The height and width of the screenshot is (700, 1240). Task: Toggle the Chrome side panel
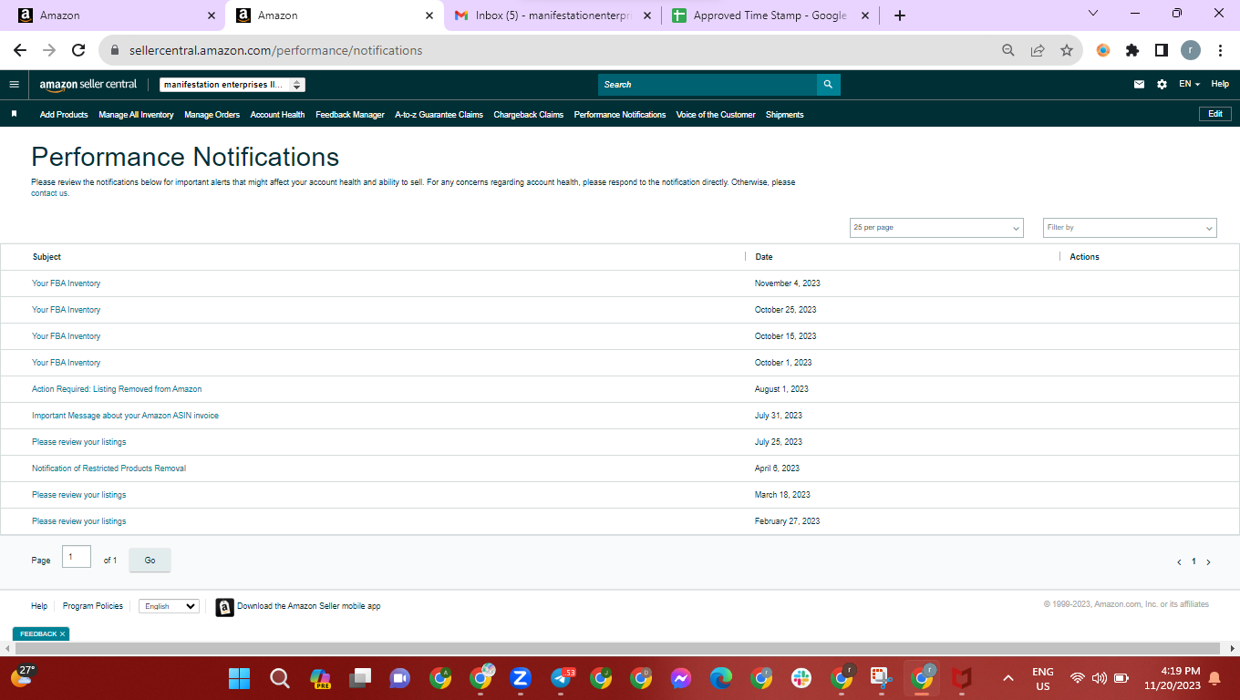pyautogui.click(x=1162, y=51)
